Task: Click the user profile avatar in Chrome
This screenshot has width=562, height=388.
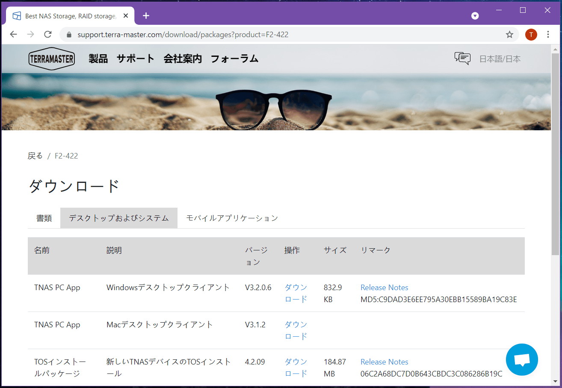Action: [x=531, y=35]
